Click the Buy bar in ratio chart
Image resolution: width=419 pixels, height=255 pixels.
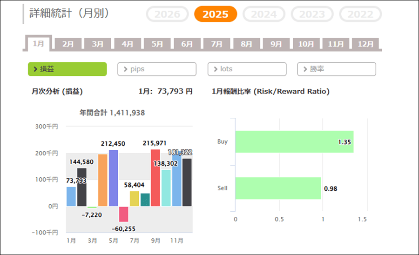(x=294, y=141)
